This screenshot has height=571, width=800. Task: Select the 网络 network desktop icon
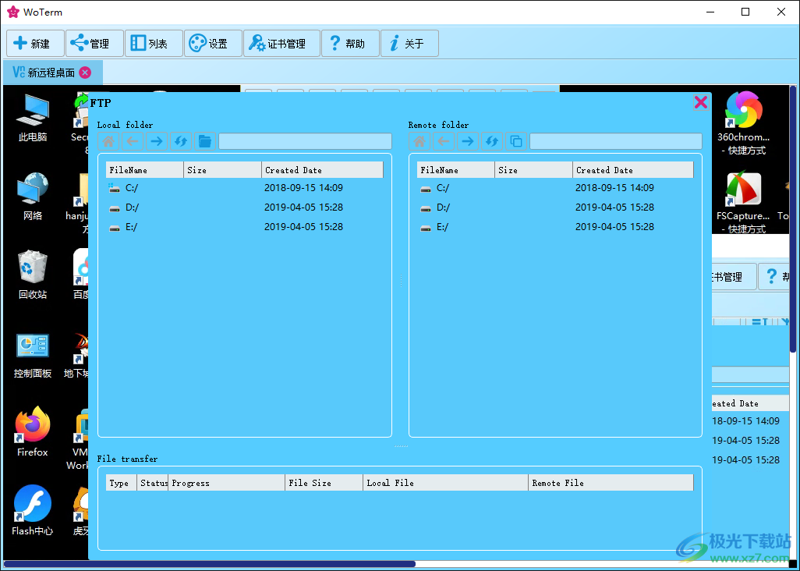pyautogui.click(x=33, y=197)
